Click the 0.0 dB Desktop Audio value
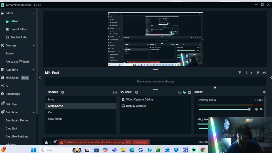 click(258, 100)
